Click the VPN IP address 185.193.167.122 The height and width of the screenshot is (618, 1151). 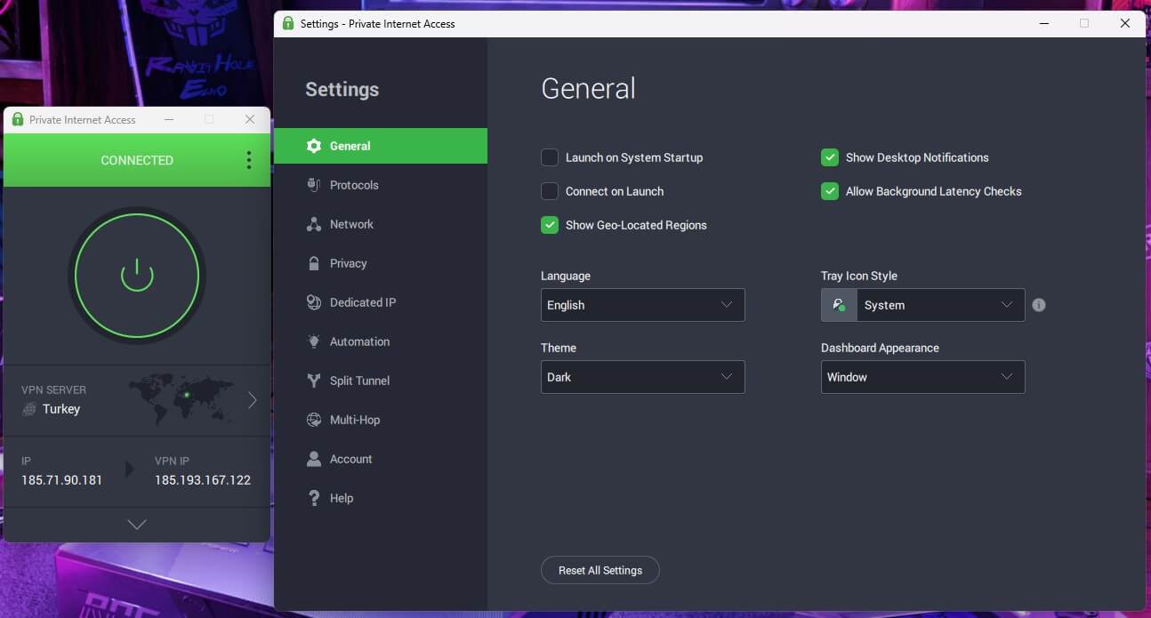pyautogui.click(x=203, y=480)
